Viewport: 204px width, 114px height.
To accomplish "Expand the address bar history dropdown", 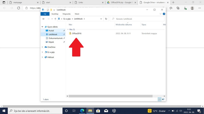I will click(101, 19).
